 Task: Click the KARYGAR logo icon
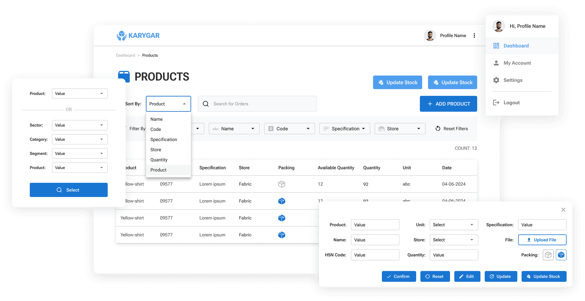pyautogui.click(x=122, y=36)
